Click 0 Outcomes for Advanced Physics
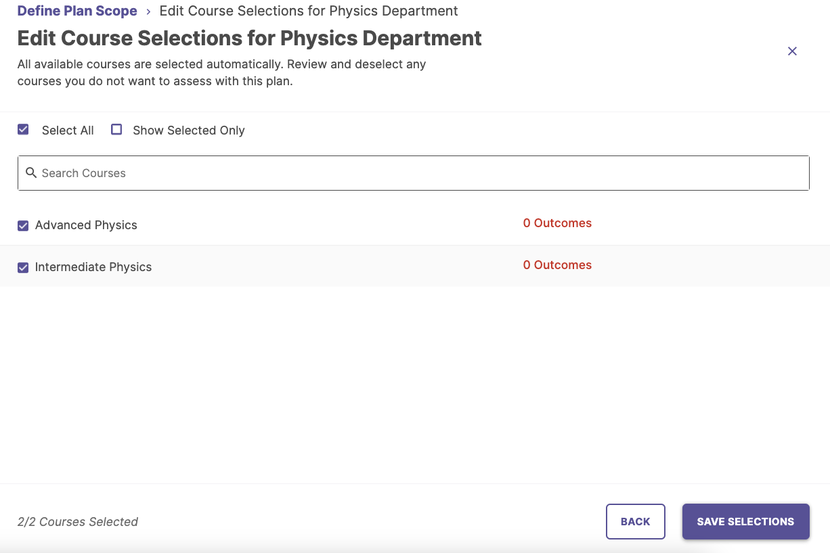 (557, 223)
